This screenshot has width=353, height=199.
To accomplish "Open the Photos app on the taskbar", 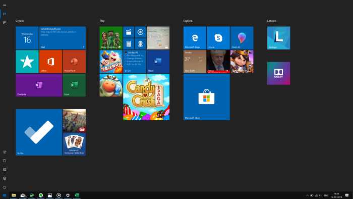I will 50,195.
